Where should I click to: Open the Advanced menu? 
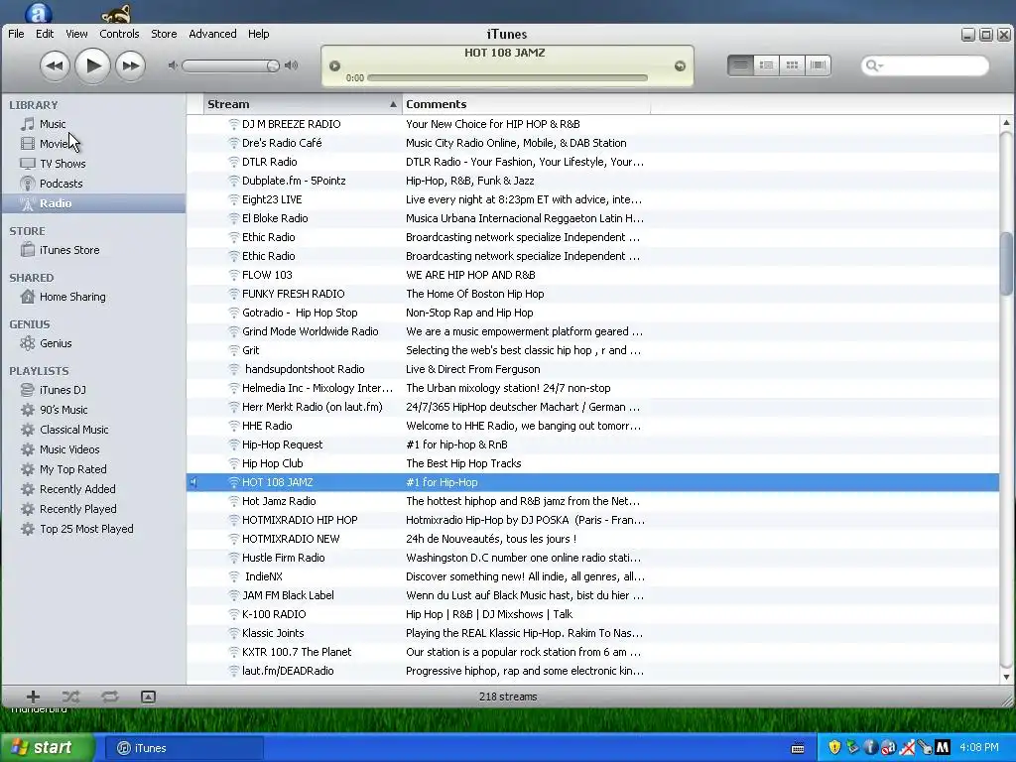tap(212, 34)
